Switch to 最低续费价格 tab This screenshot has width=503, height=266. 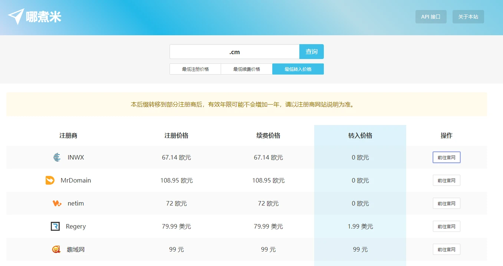coord(247,69)
